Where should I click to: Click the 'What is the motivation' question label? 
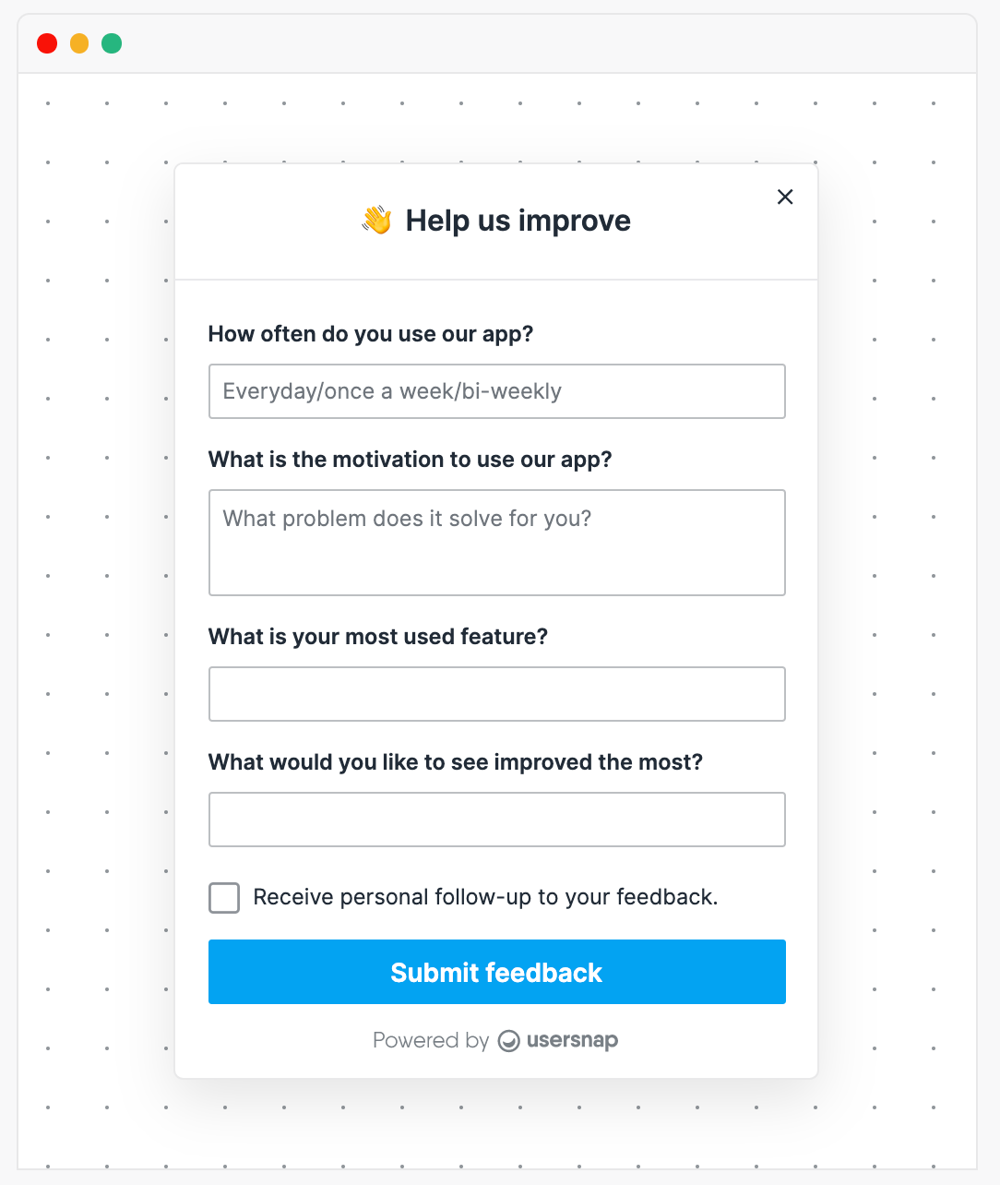411,460
